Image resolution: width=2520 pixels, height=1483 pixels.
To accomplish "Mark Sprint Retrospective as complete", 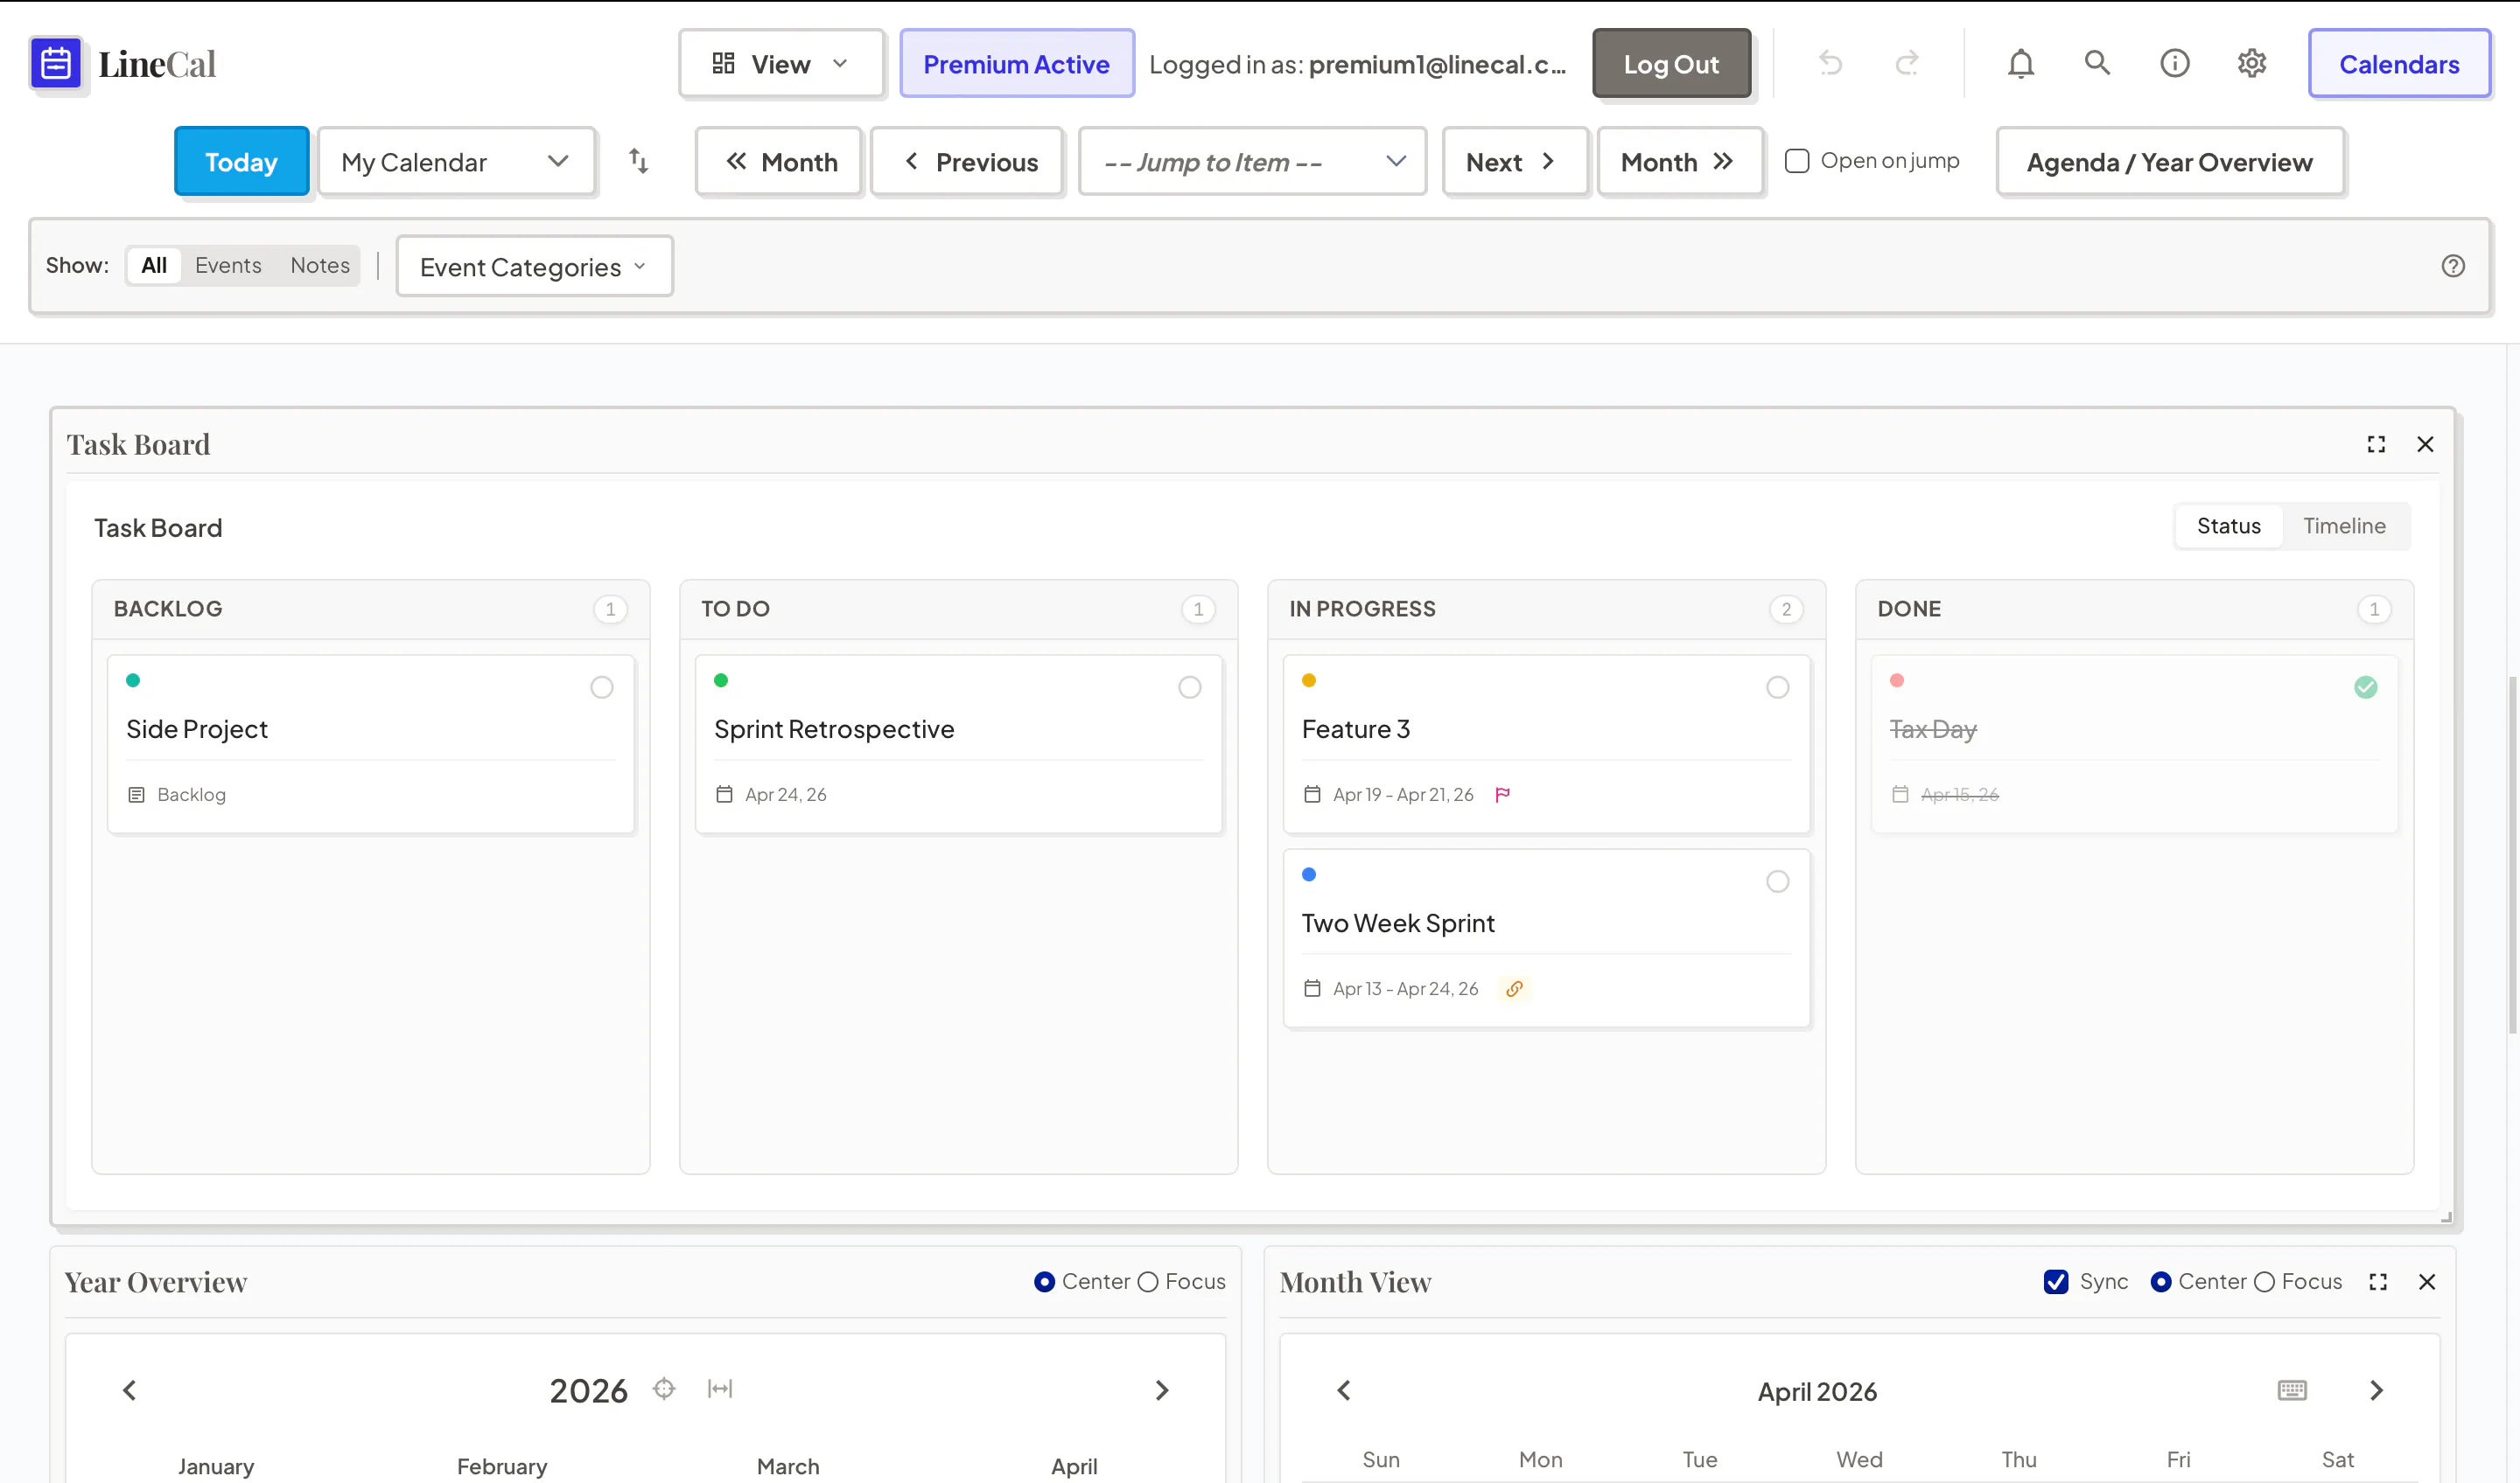I will [1190, 687].
